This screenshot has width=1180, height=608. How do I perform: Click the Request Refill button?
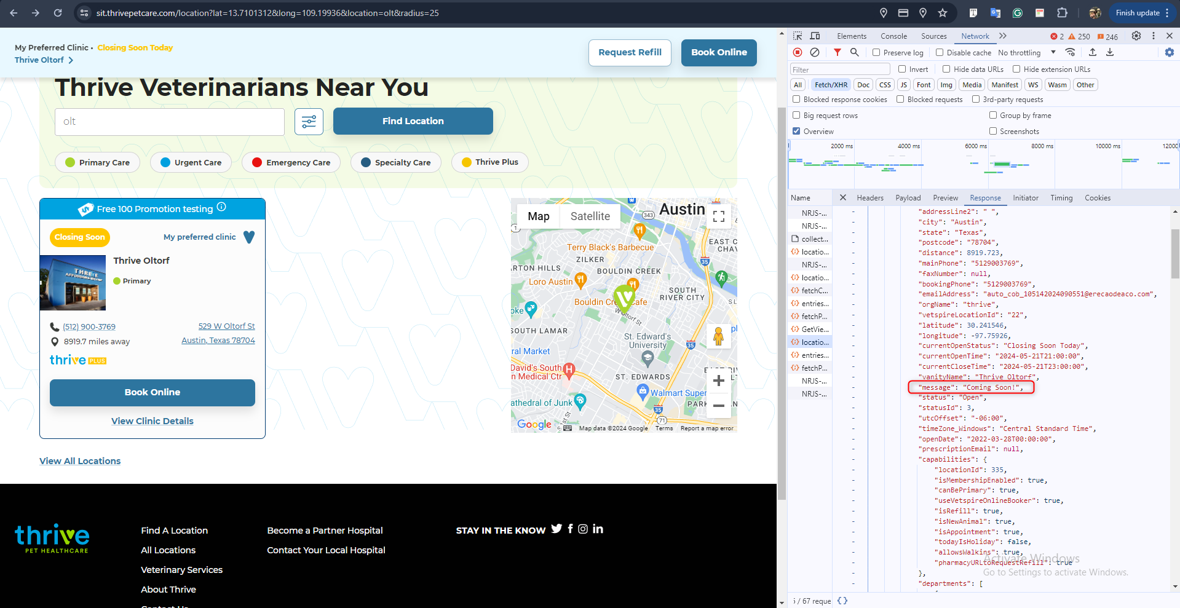630,52
